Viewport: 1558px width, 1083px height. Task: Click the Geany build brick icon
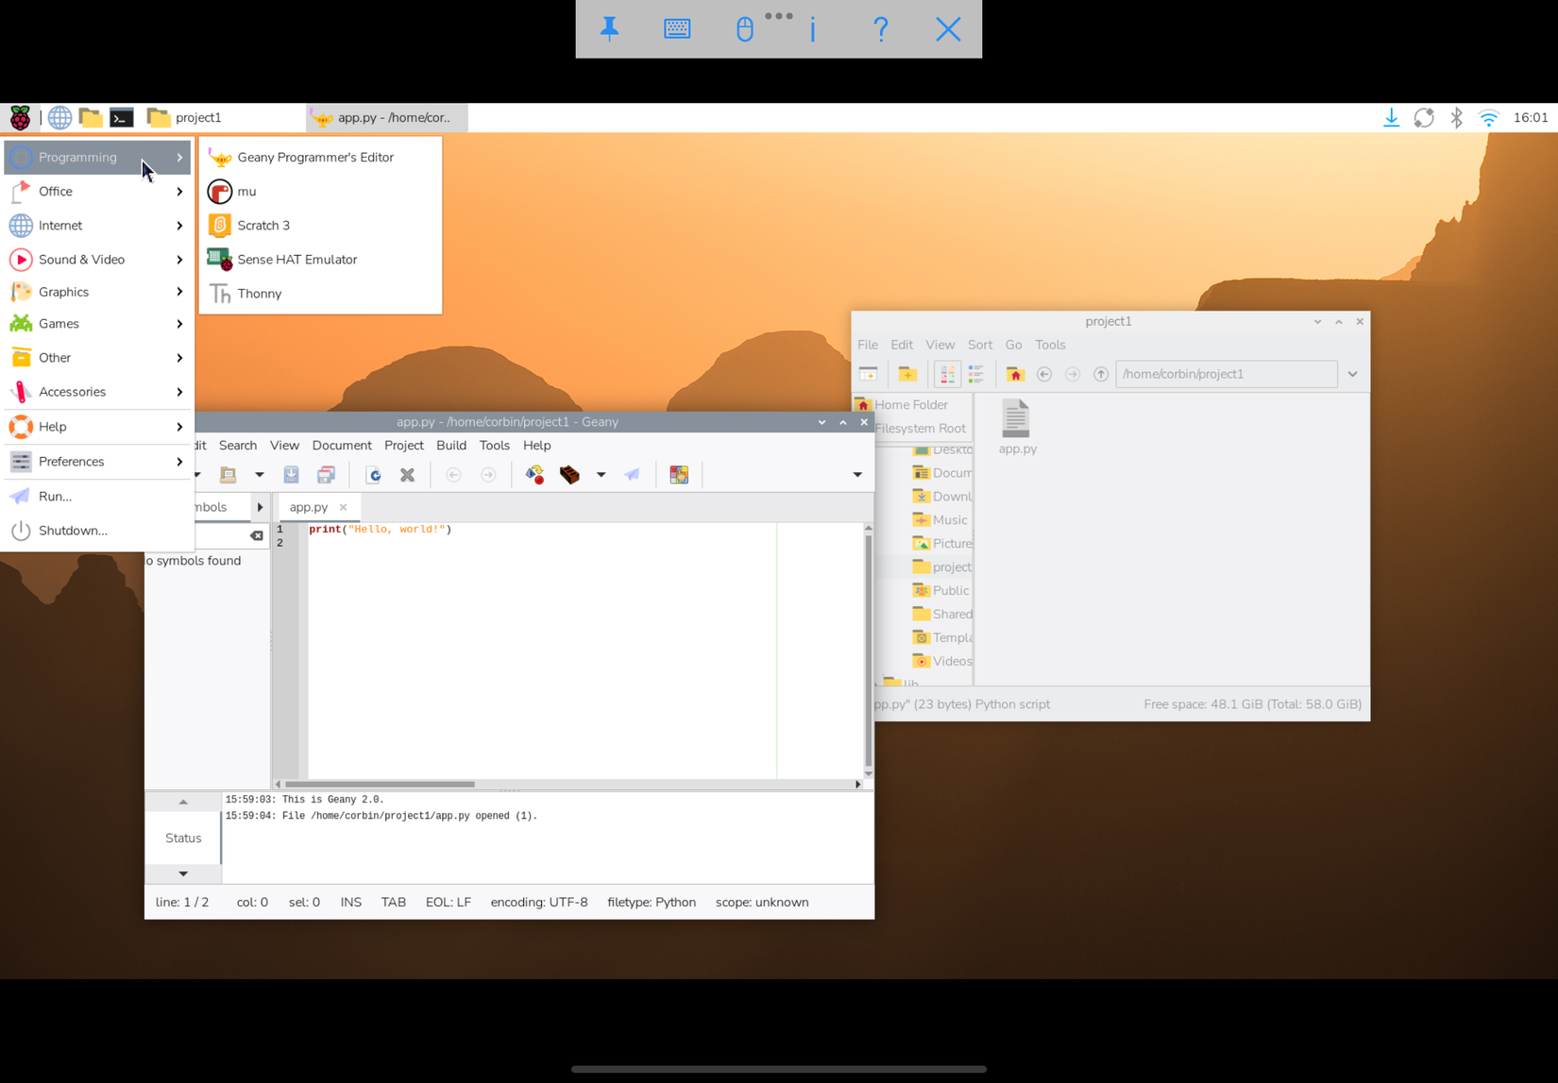(569, 475)
